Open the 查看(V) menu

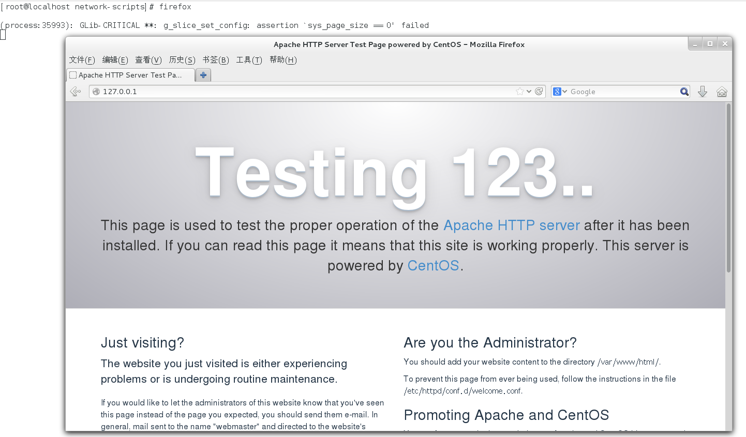[x=148, y=60]
